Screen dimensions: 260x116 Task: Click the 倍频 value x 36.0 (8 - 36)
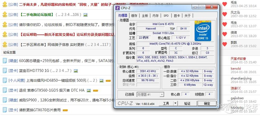[148, 76]
